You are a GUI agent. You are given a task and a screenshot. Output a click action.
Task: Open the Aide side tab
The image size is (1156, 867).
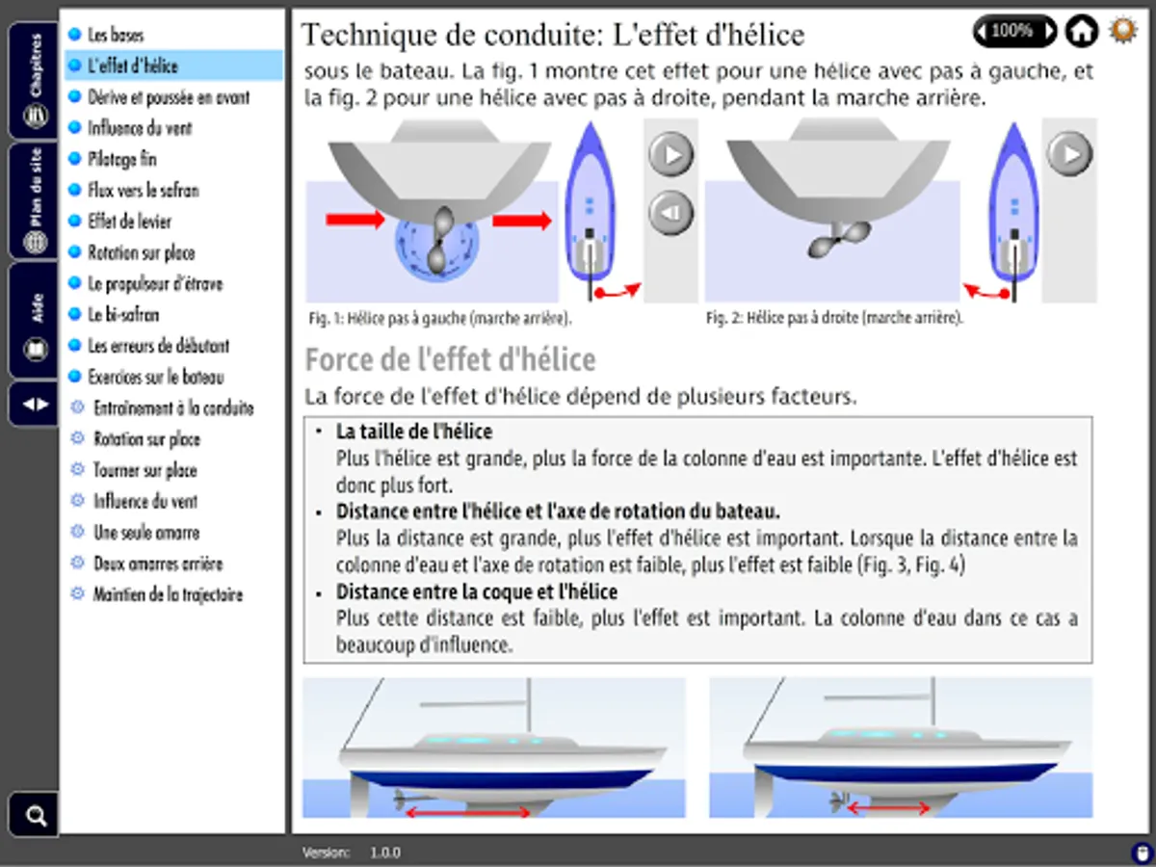point(35,321)
